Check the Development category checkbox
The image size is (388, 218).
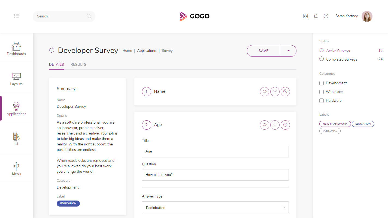coord(322,83)
